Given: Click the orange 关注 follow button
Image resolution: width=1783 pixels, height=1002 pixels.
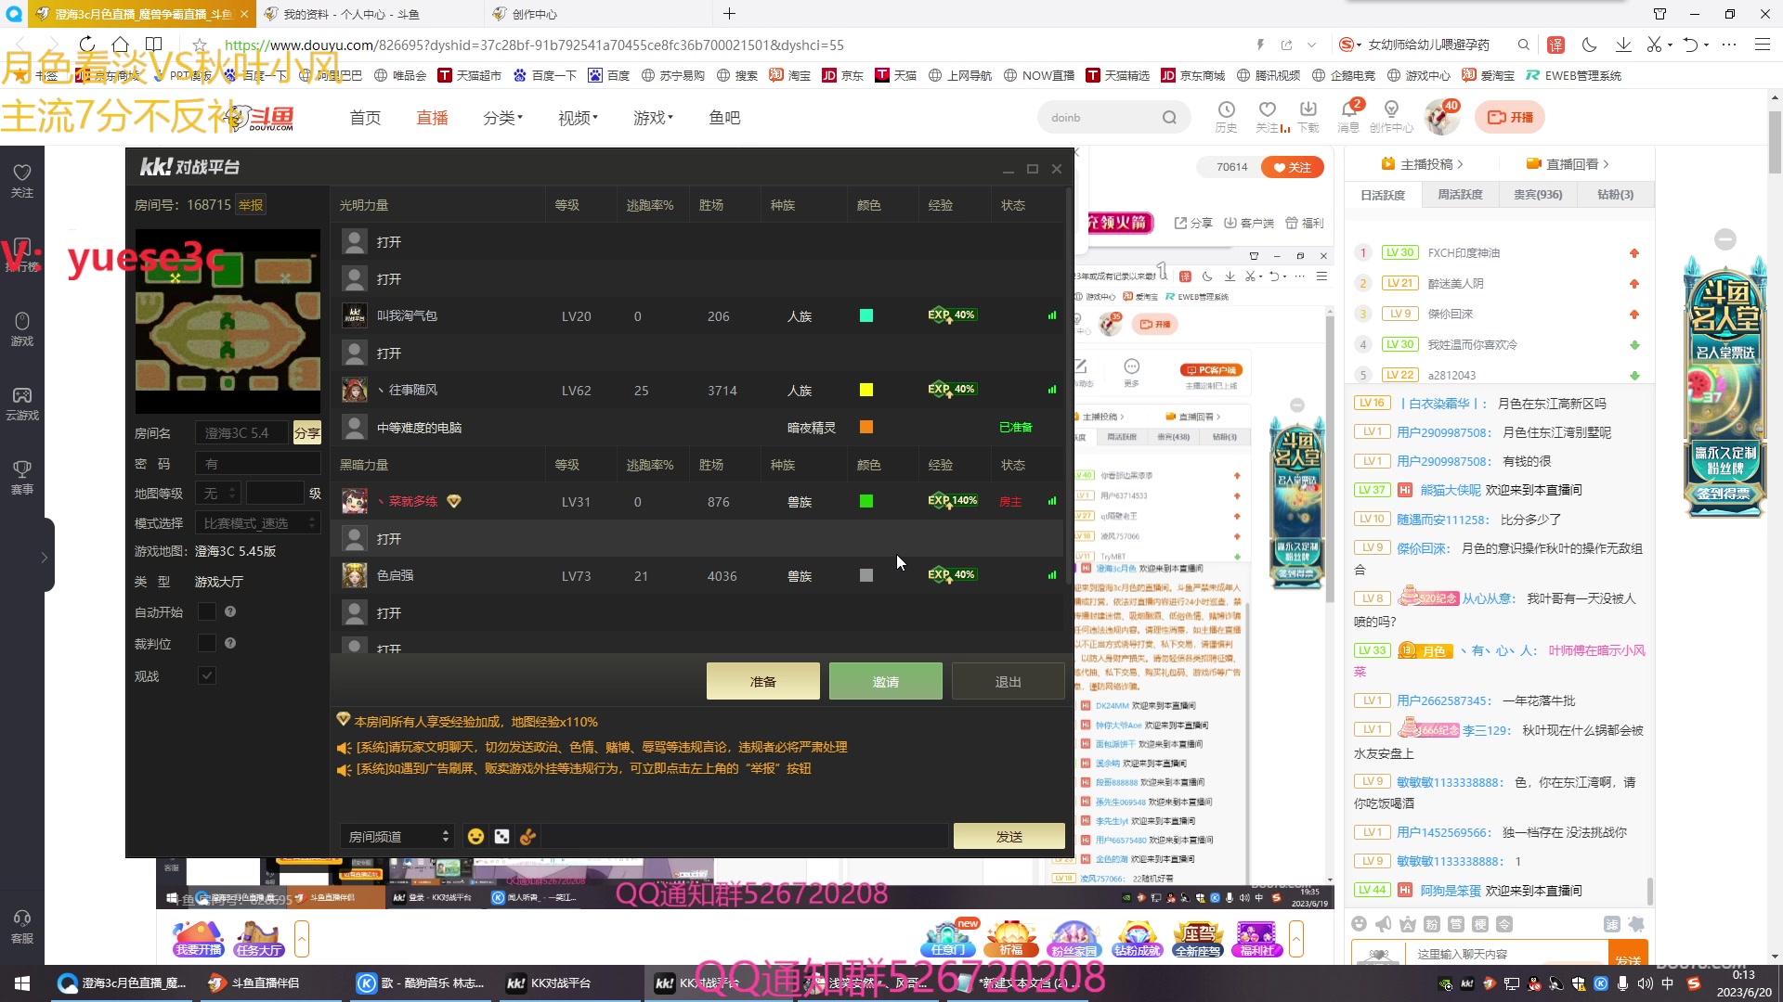Looking at the screenshot, I should click(1292, 167).
